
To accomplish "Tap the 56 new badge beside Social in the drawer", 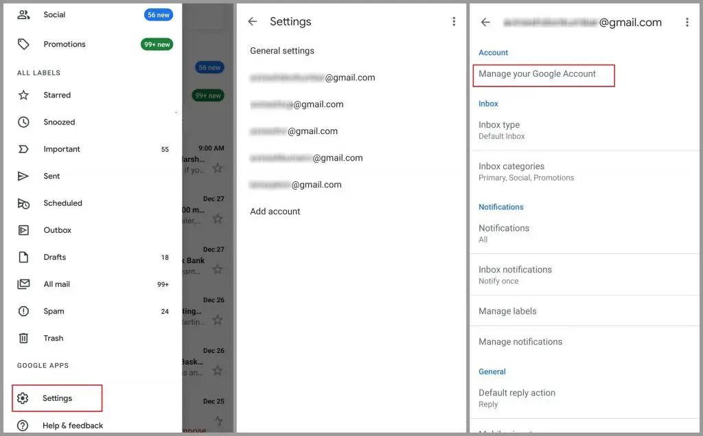I will [159, 15].
